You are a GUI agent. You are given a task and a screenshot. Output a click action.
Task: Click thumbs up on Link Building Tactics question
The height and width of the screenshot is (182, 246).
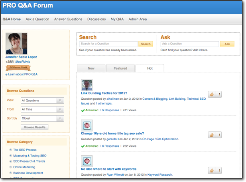(212, 95)
